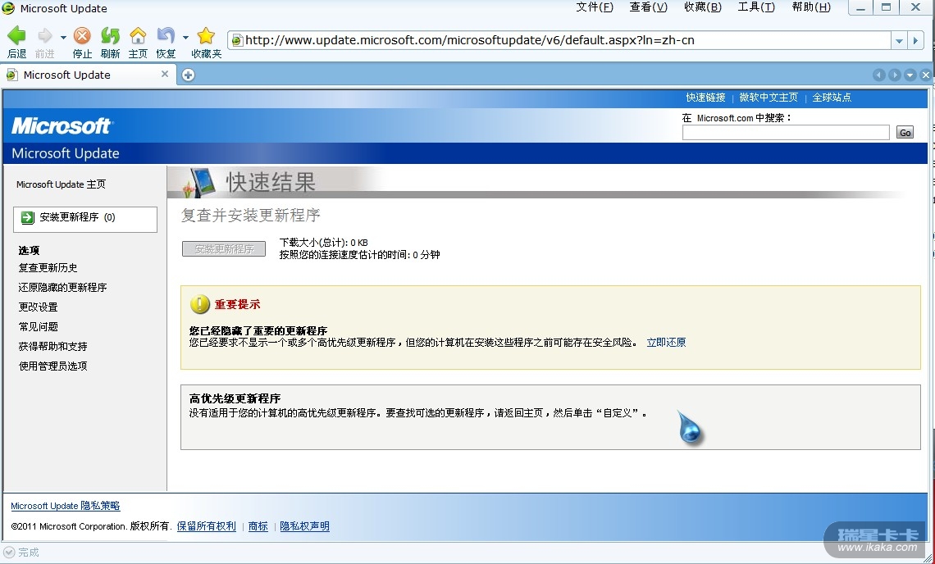935x564 pixels.
Task: Click the 下载大小(总计): 0 KB text
Action: coord(324,243)
